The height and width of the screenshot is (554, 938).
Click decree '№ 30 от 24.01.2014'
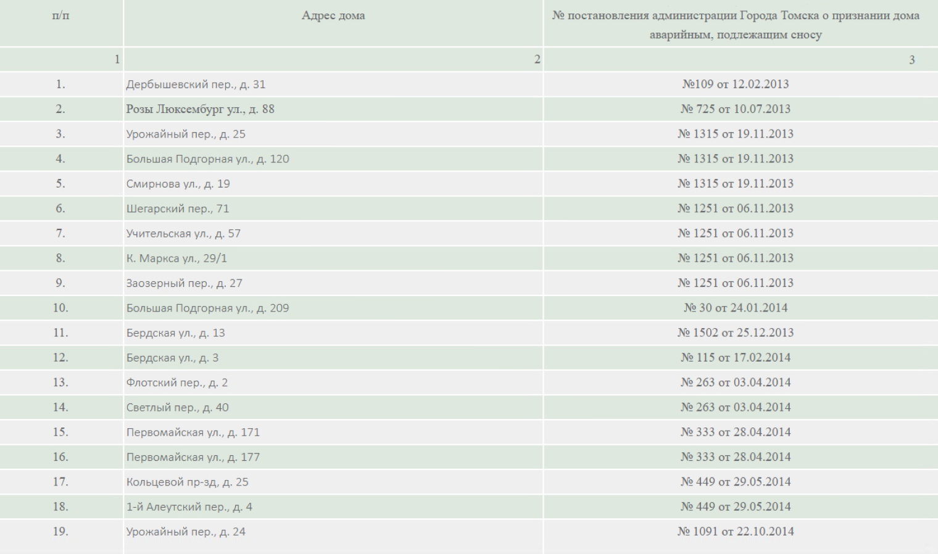pyautogui.click(x=735, y=308)
